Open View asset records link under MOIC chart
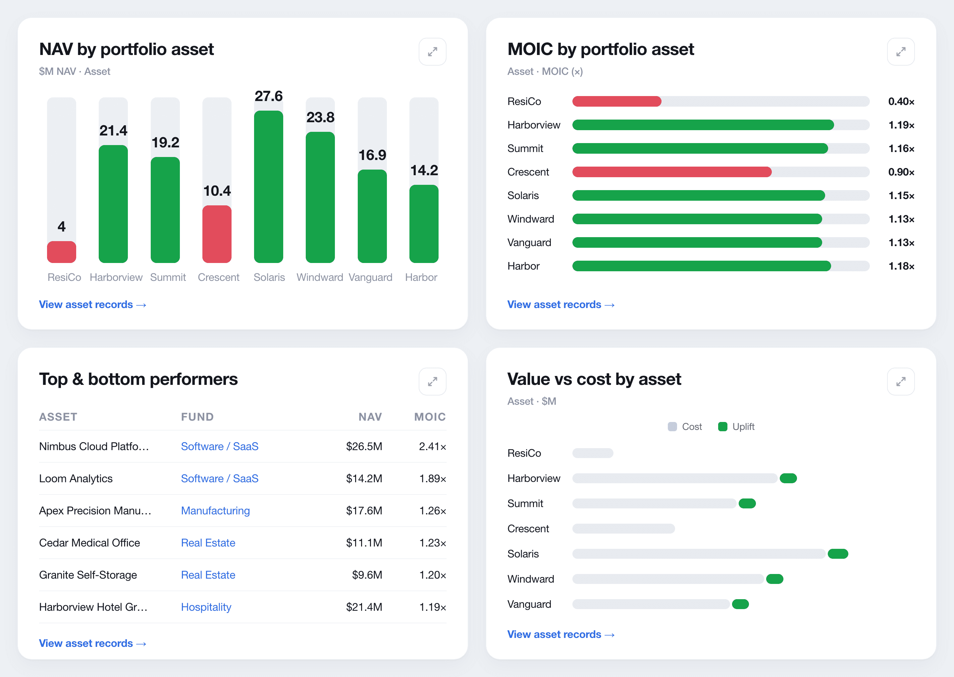This screenshot has width=954, height=677. pos(561,305)
